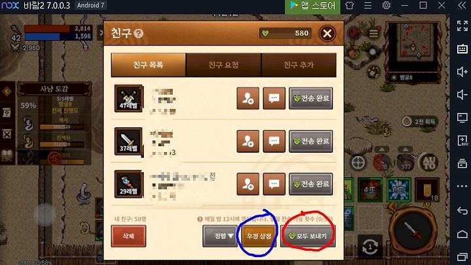Toggle Nox fullscreen mode icon
Viewport: 471px width, 265px height.
(x=462, y=25)
